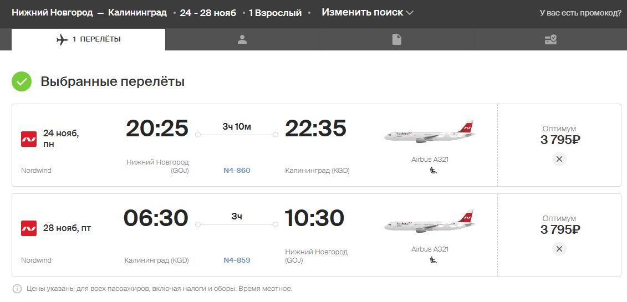Open the N4-859 flight number link
627x302 pixels.
pos(237,260)
